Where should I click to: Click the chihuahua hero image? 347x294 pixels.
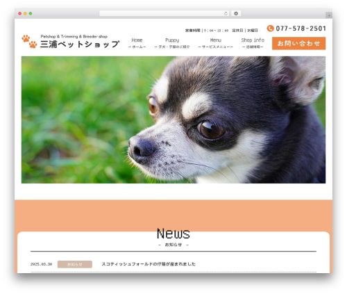[x=173, y=120]
